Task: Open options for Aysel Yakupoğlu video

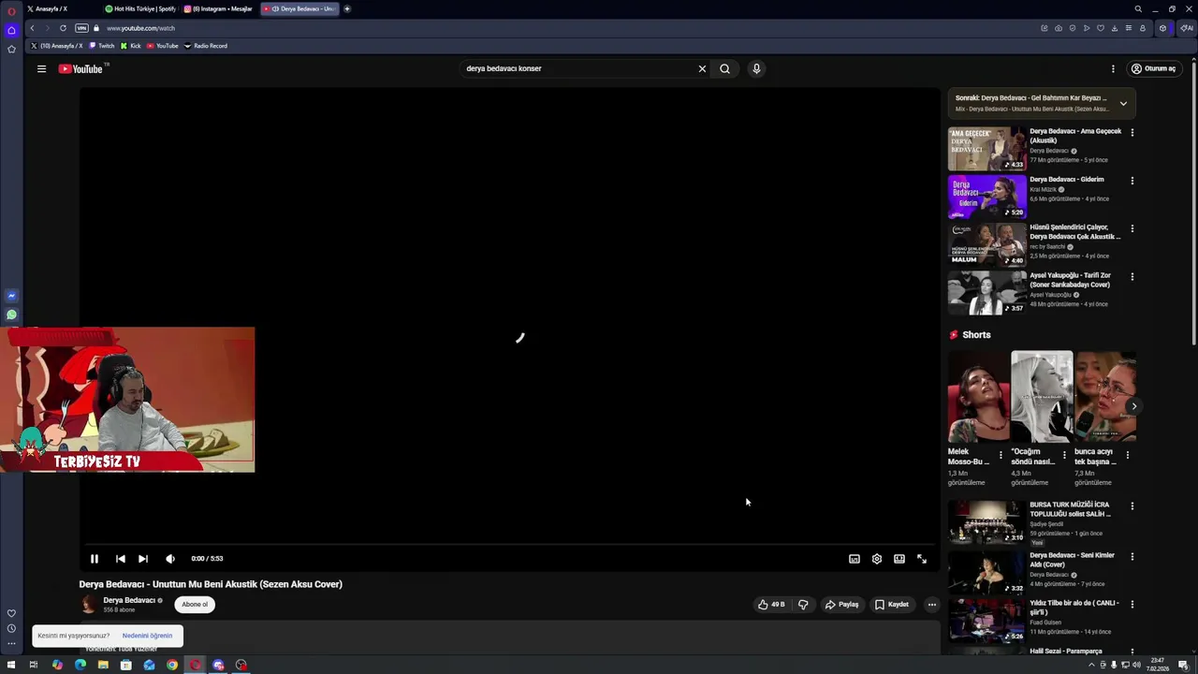Action: (1132, 277)
